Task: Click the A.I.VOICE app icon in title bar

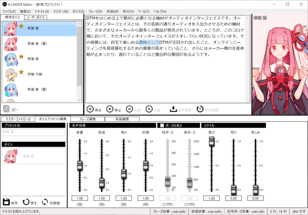Action: [4, 4]
